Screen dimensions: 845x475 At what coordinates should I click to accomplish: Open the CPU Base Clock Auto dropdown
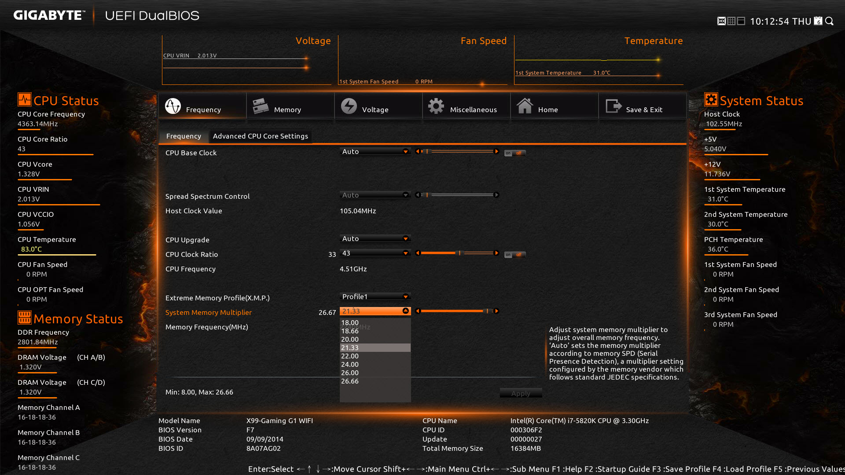375,151
